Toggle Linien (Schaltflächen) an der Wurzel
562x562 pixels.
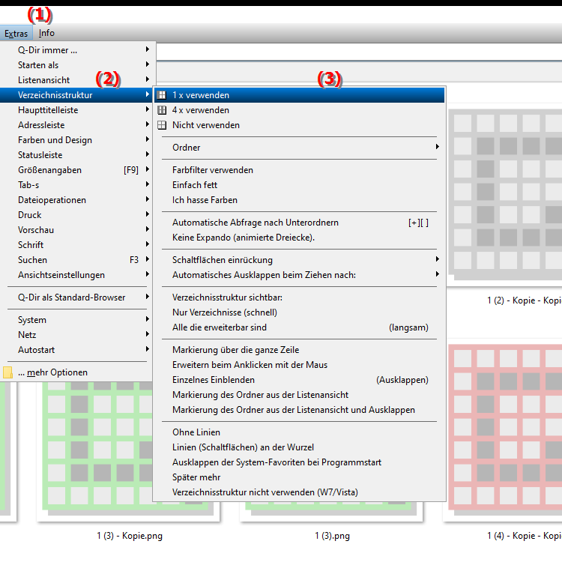(299, 447)
